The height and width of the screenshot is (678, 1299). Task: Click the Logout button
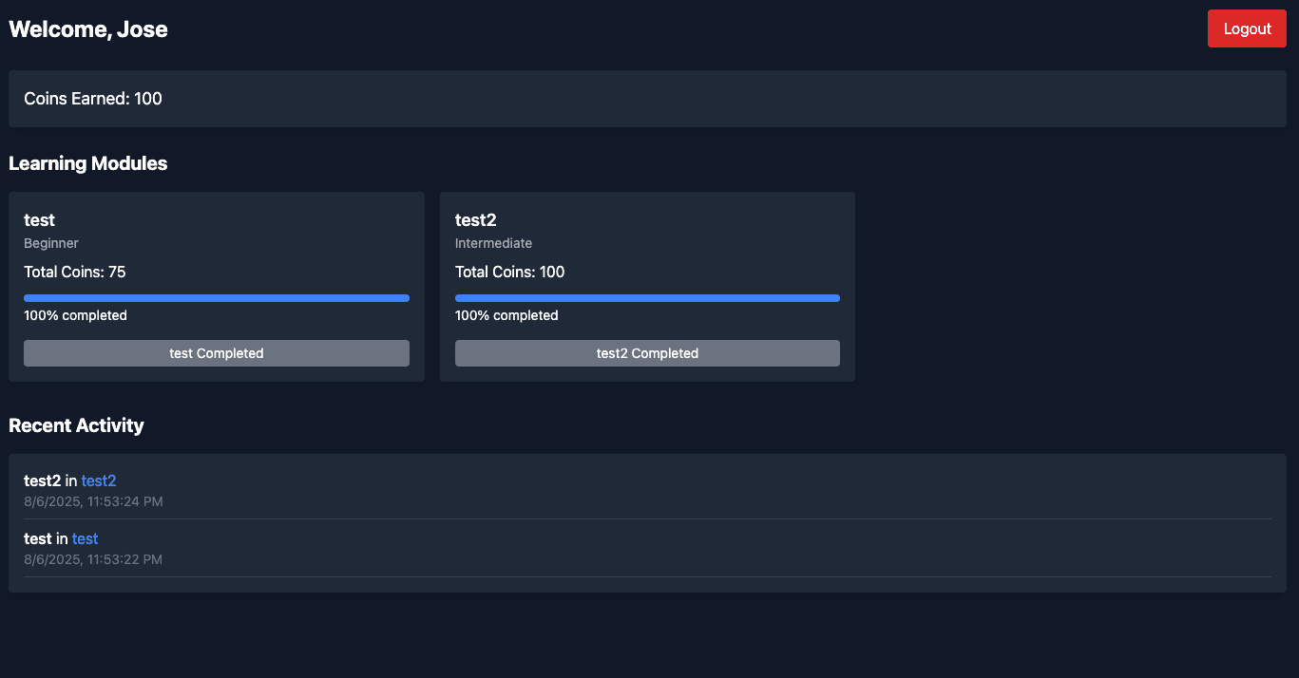click(x=1246, y=28)
